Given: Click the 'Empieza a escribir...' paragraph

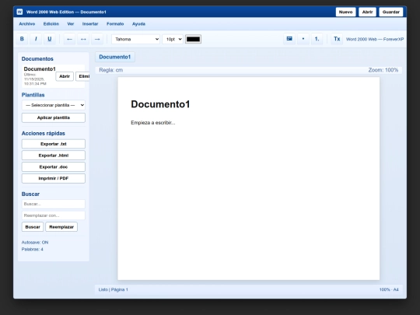Looking at the screenshot, I should 153,123.
